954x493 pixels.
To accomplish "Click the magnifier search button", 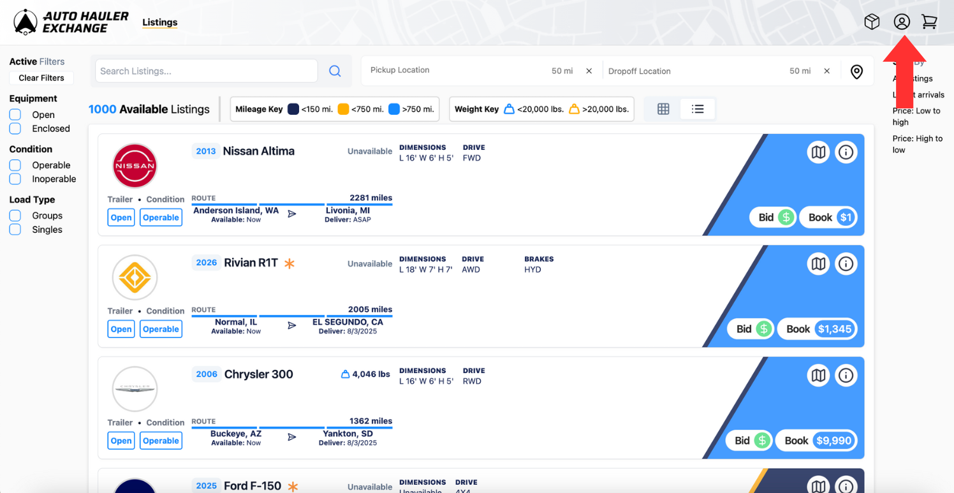I will 335,71.
